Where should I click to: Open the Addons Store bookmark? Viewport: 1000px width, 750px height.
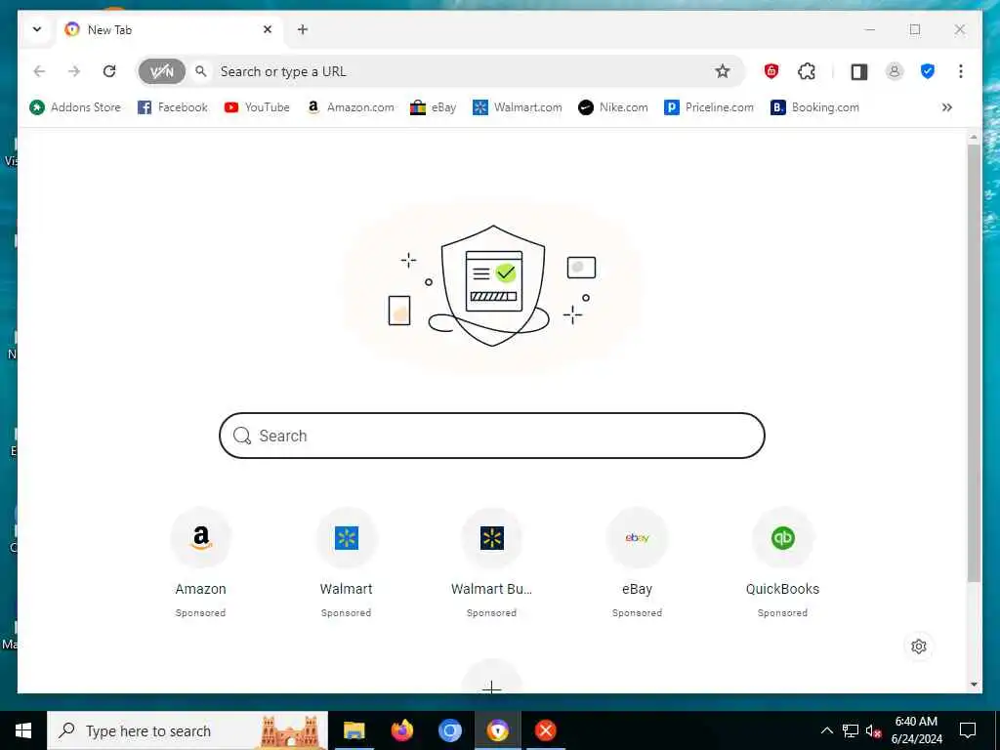click(75, 107)
